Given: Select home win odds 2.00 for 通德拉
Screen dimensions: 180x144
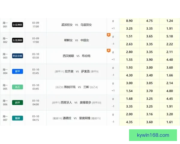Looking at the screenshot, I should 129,114.
